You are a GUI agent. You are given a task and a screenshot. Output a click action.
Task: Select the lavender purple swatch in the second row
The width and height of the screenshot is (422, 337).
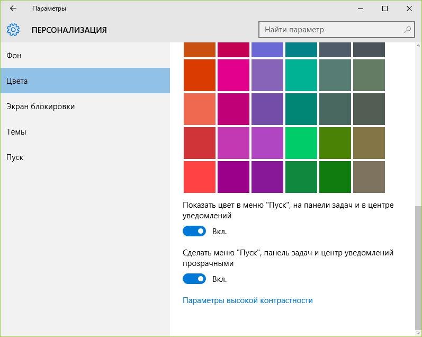tap(267, 75)
